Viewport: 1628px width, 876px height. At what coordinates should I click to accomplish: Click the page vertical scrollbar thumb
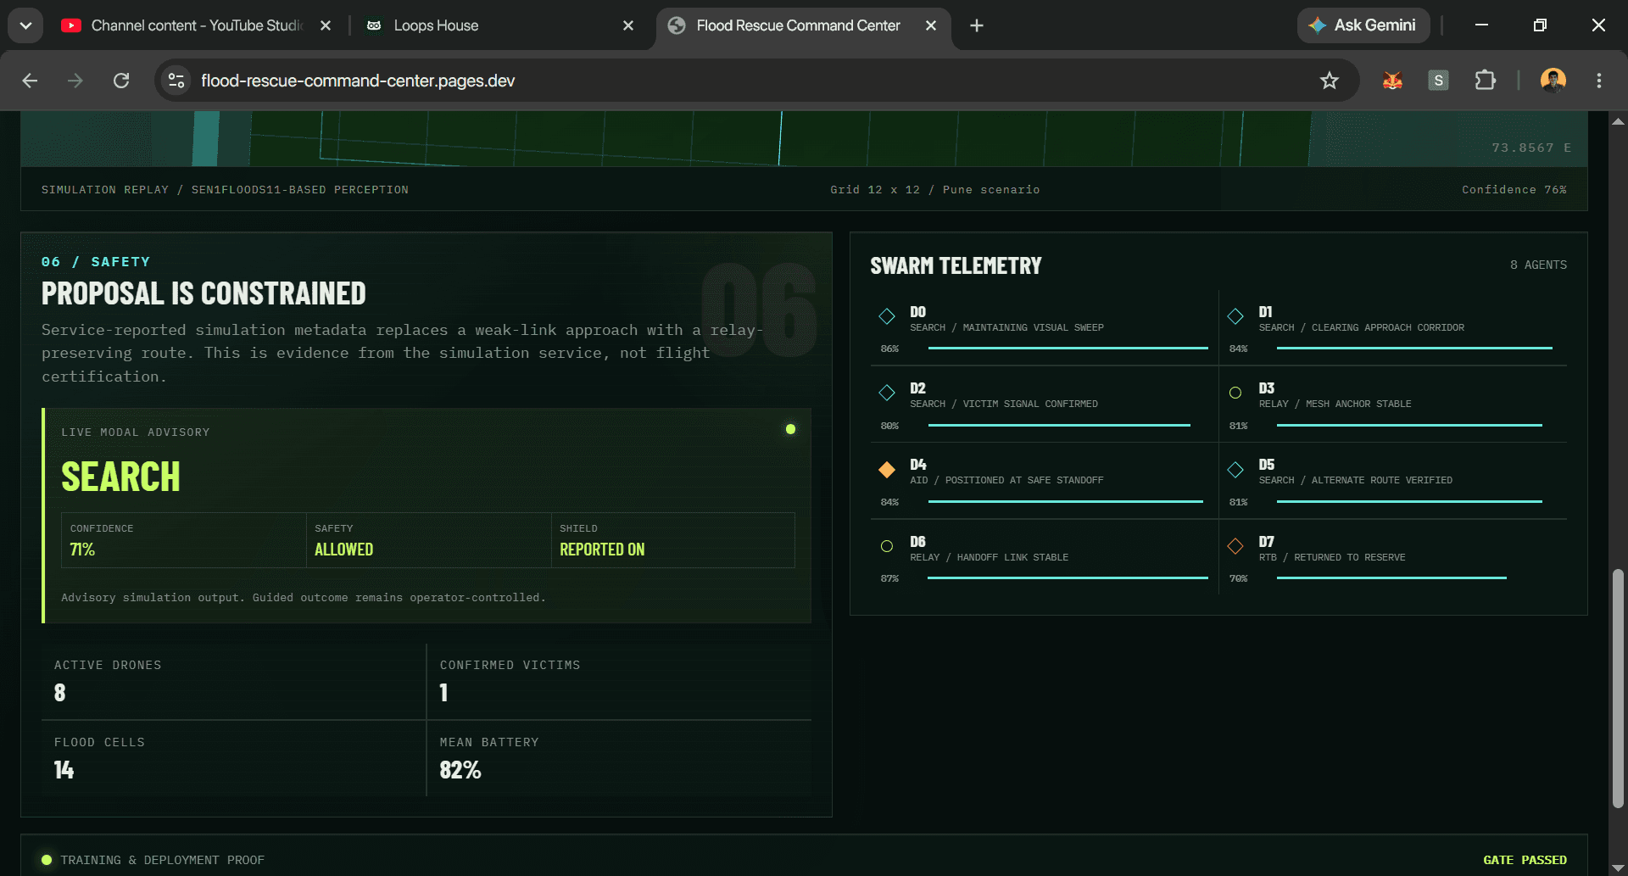1618,688
